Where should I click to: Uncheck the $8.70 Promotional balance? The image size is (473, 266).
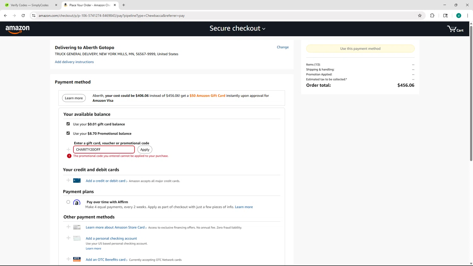(68, 133)
